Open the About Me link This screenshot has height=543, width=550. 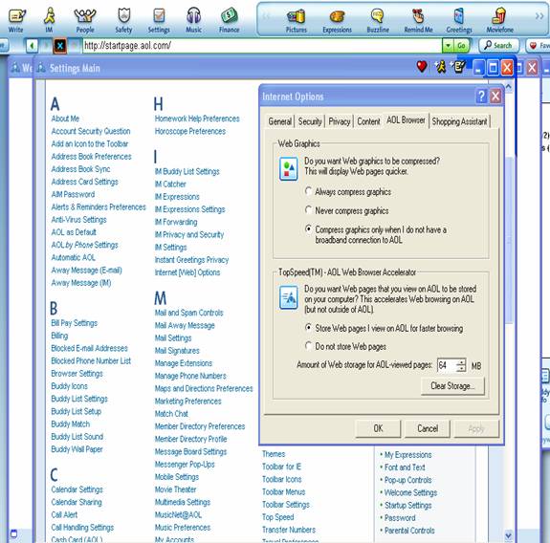pos(65,119)
